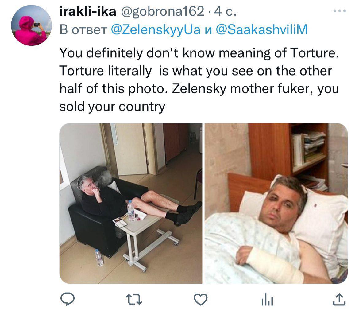Click the word 'Zelensky' in tweet body
The height and width of the screenshot is (315, 359).
pyautogui.click(x=199, y=89)
